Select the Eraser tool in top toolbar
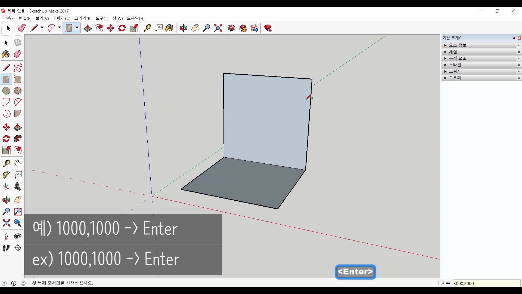The width and height of the screenshot is (522, 294). click(22, 28)
